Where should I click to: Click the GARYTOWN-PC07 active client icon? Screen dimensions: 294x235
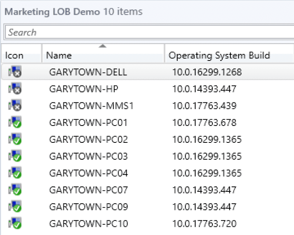(x=14, y=190)
